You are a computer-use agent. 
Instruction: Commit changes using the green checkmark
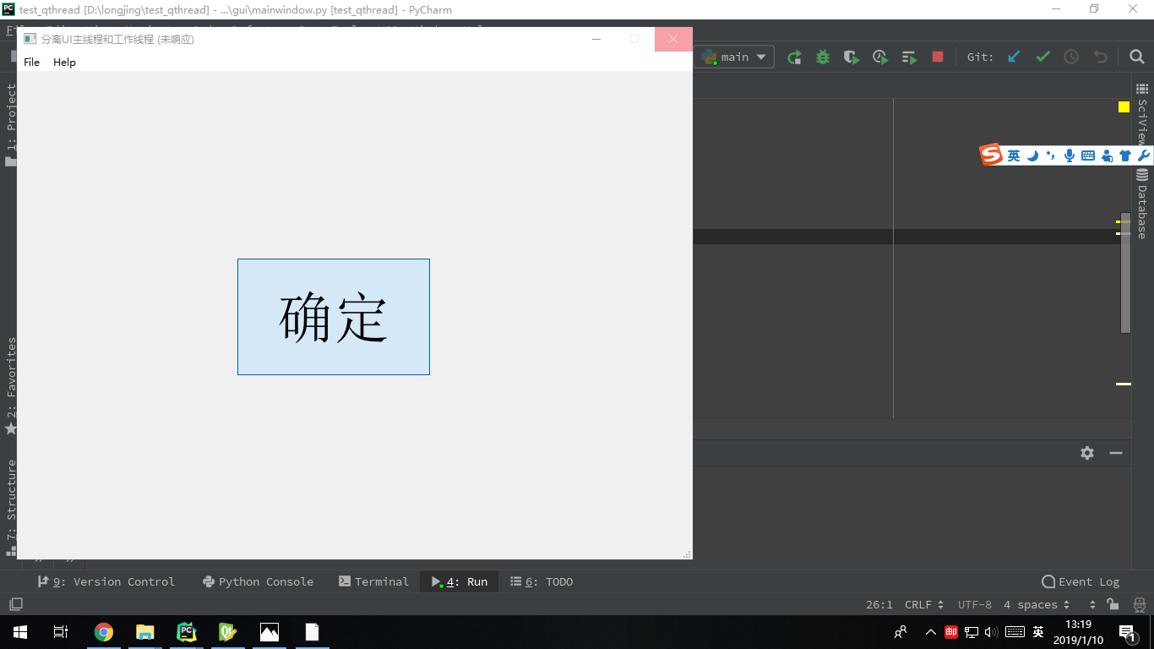[1042, 57]
